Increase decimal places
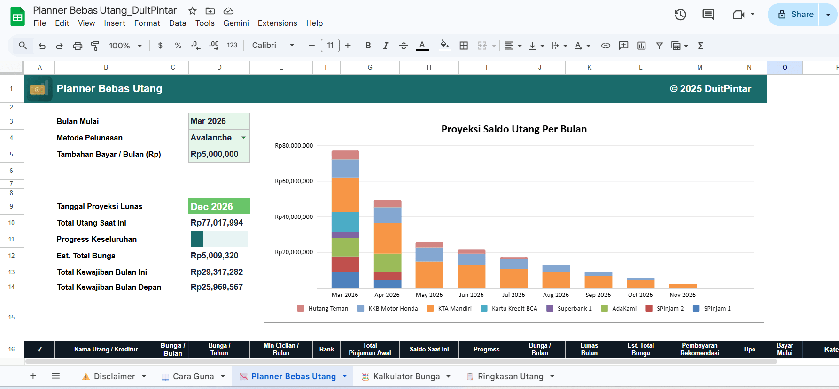The height and width of the screenshot is (389, 839). [x=214, y=46]
